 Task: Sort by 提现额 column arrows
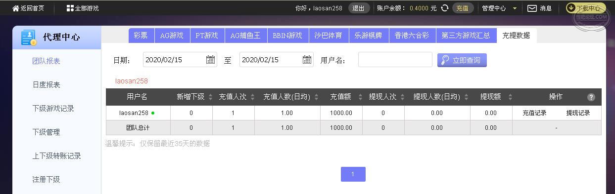pyautogui.click(x=510, y=97)
